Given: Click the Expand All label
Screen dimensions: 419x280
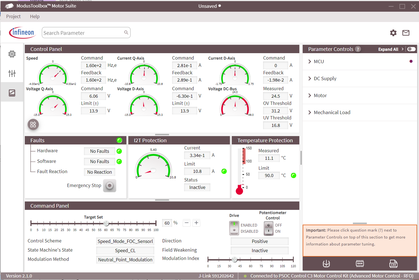Looking at the screenshot, I should point(388,49).
